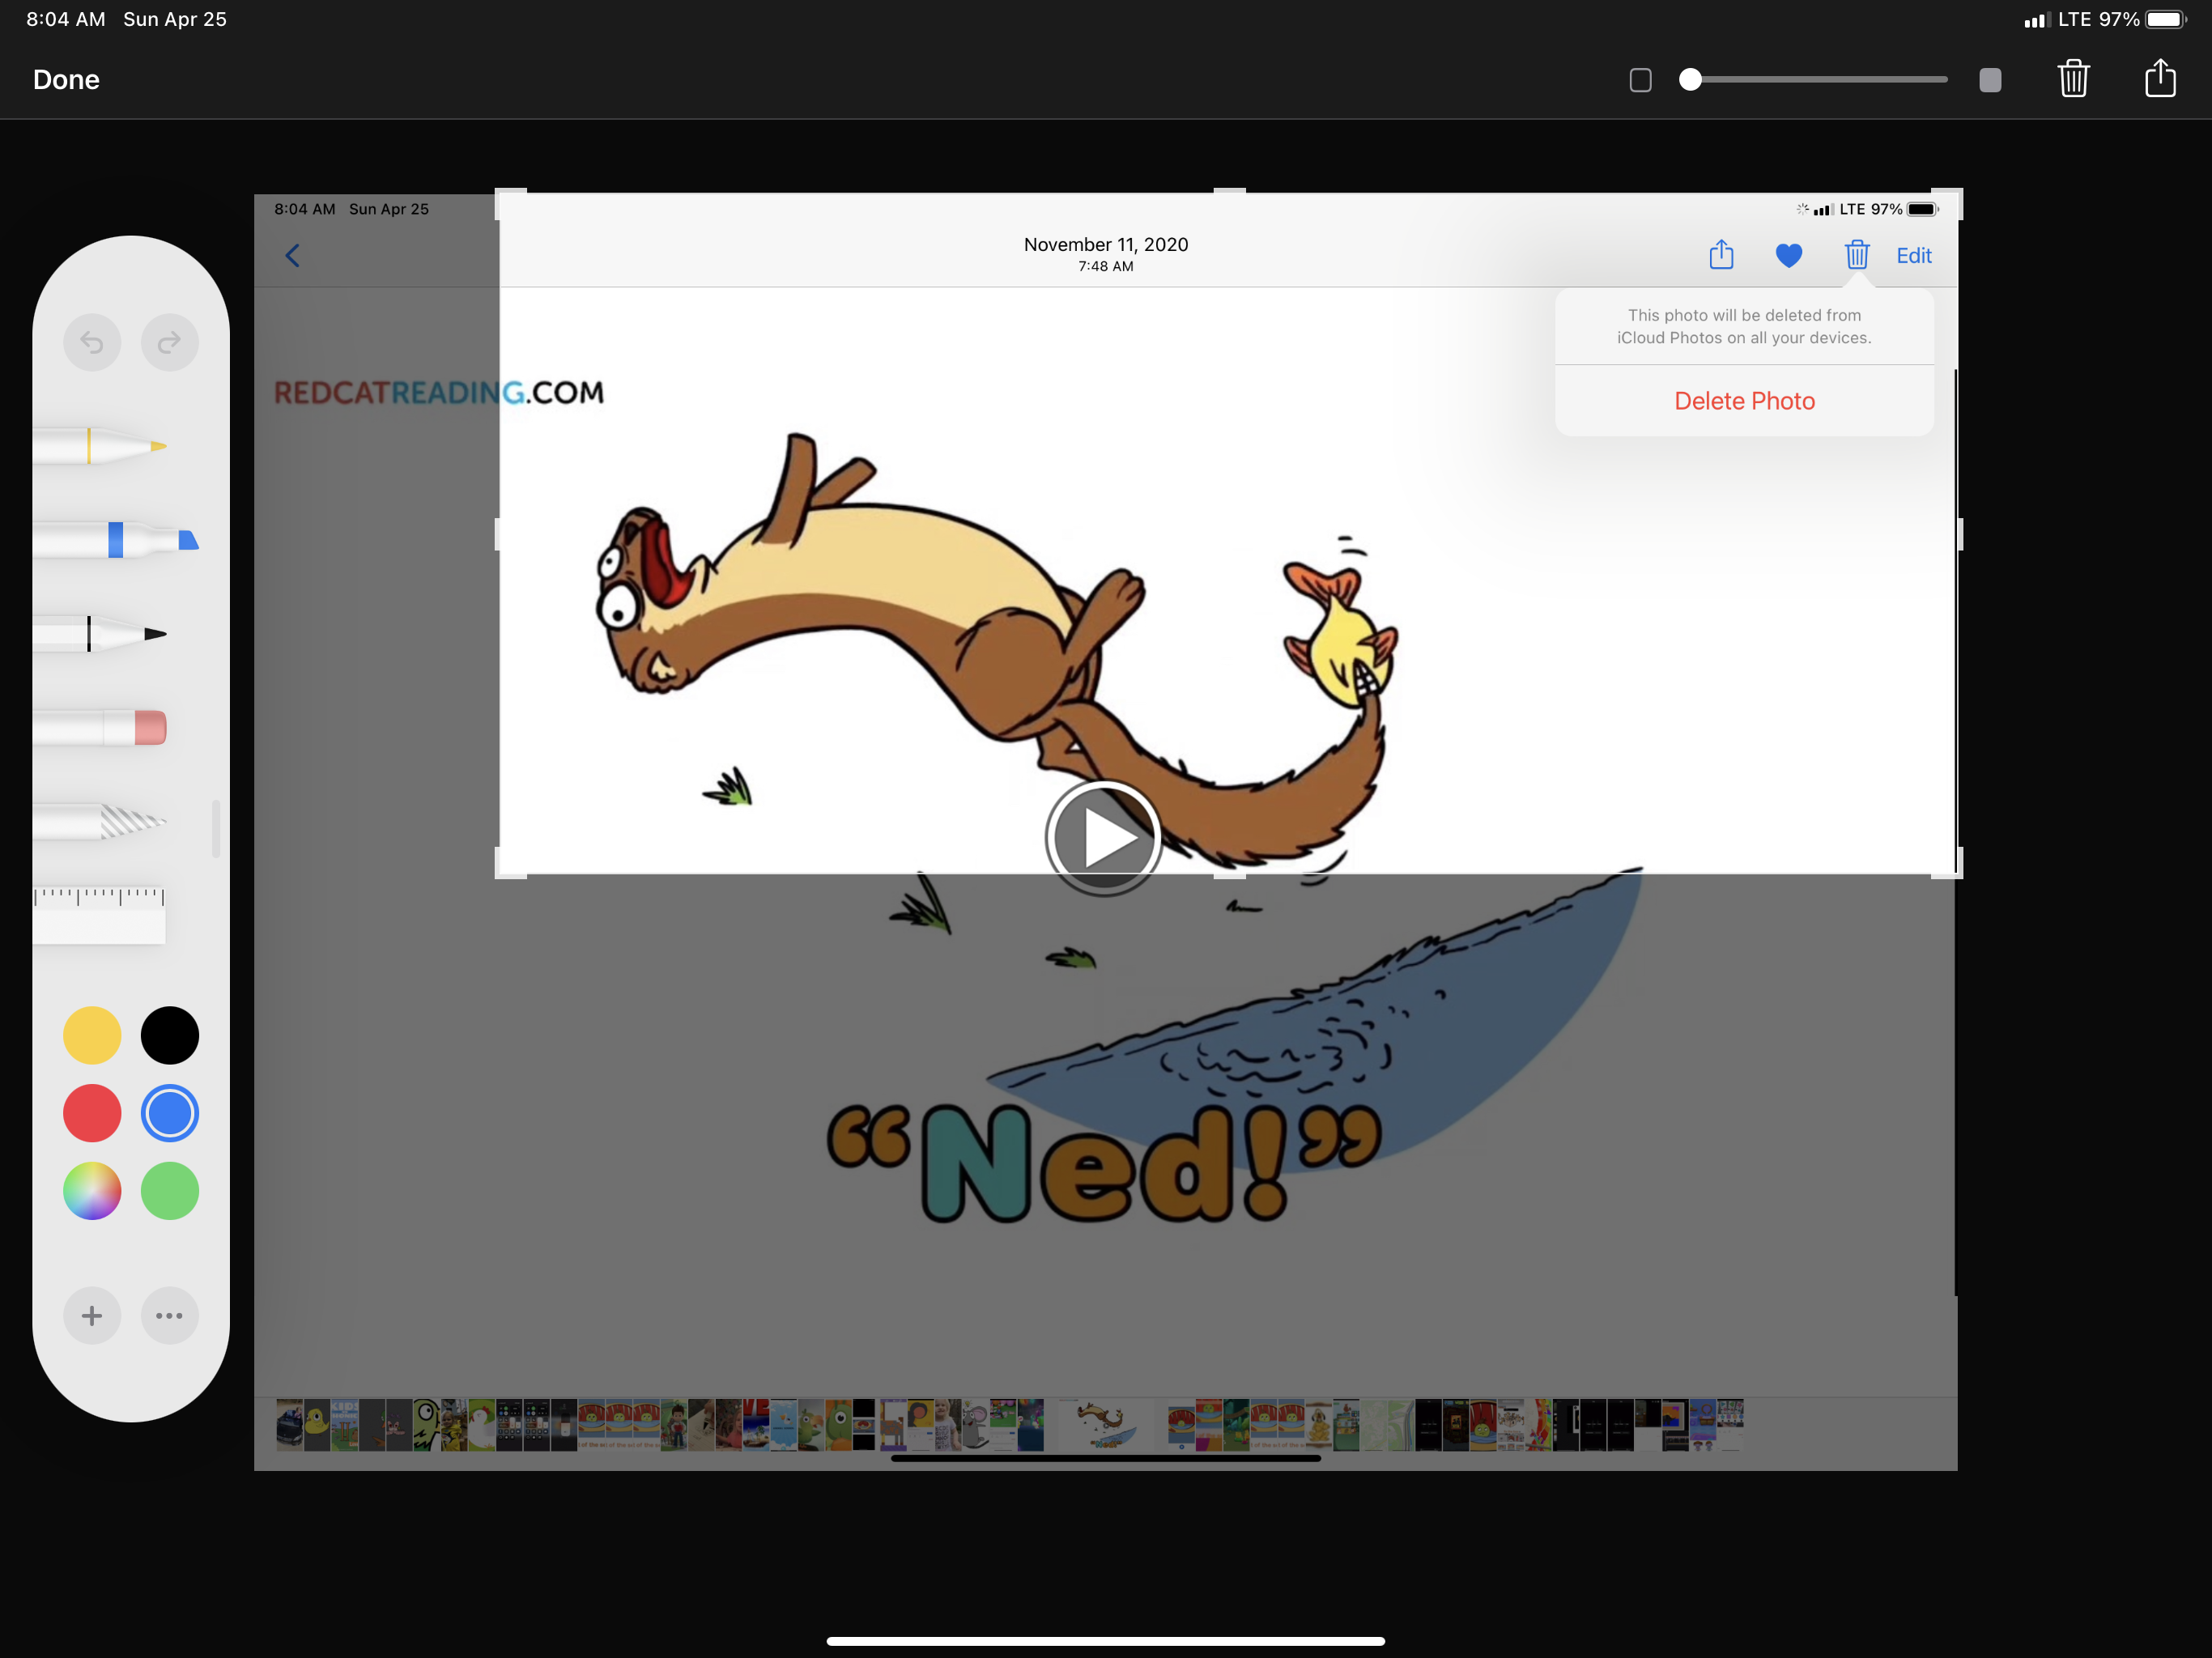Open the plus add-annotation menu

[92, 1315]
